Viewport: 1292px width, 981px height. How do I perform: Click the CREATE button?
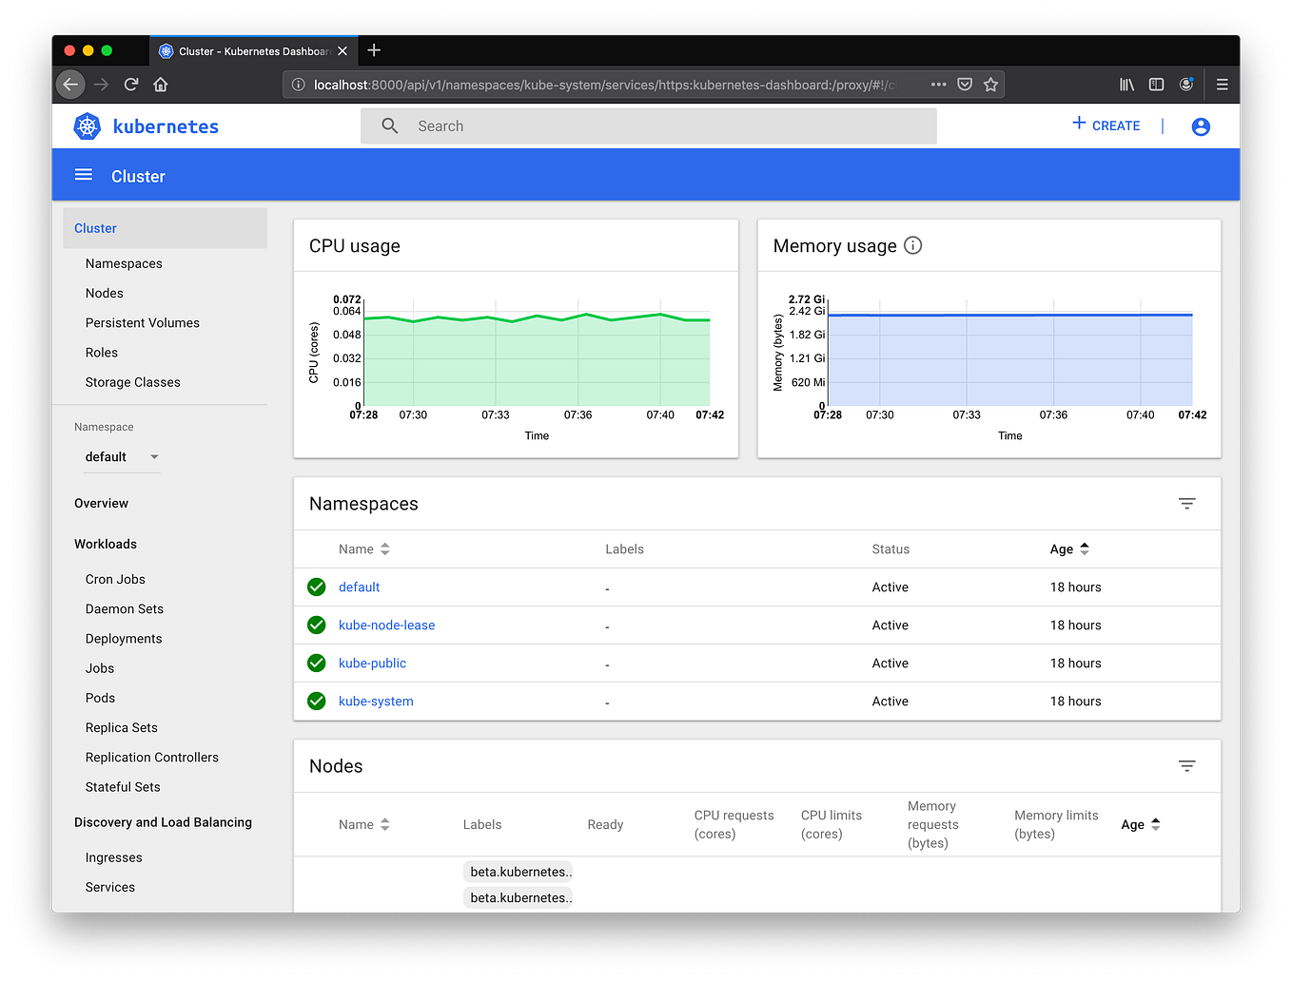[x=1106, y=125]
